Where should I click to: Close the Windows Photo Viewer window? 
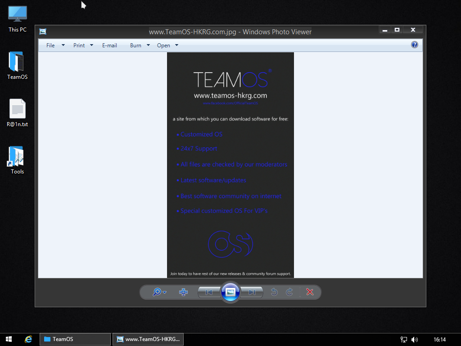point(413,30)
